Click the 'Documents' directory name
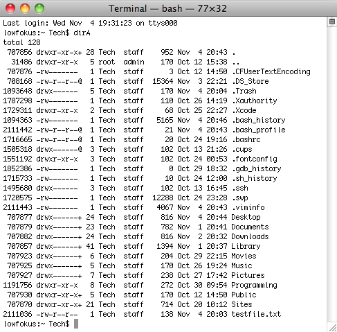 (250, 227)
